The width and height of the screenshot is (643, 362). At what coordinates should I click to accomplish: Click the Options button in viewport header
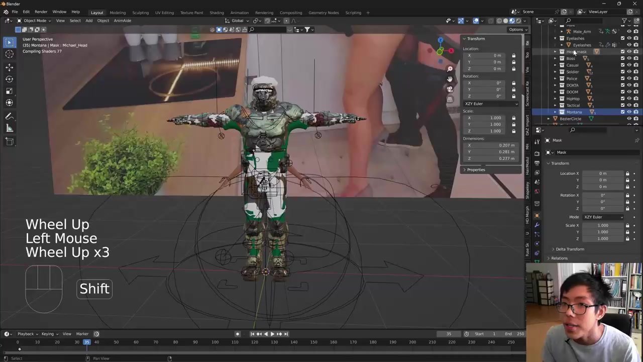pos(516,30)
